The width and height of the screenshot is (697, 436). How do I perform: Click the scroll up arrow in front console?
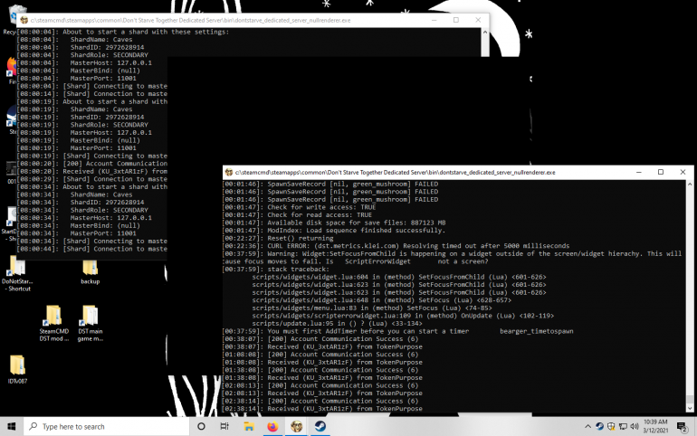pos(690,184)
